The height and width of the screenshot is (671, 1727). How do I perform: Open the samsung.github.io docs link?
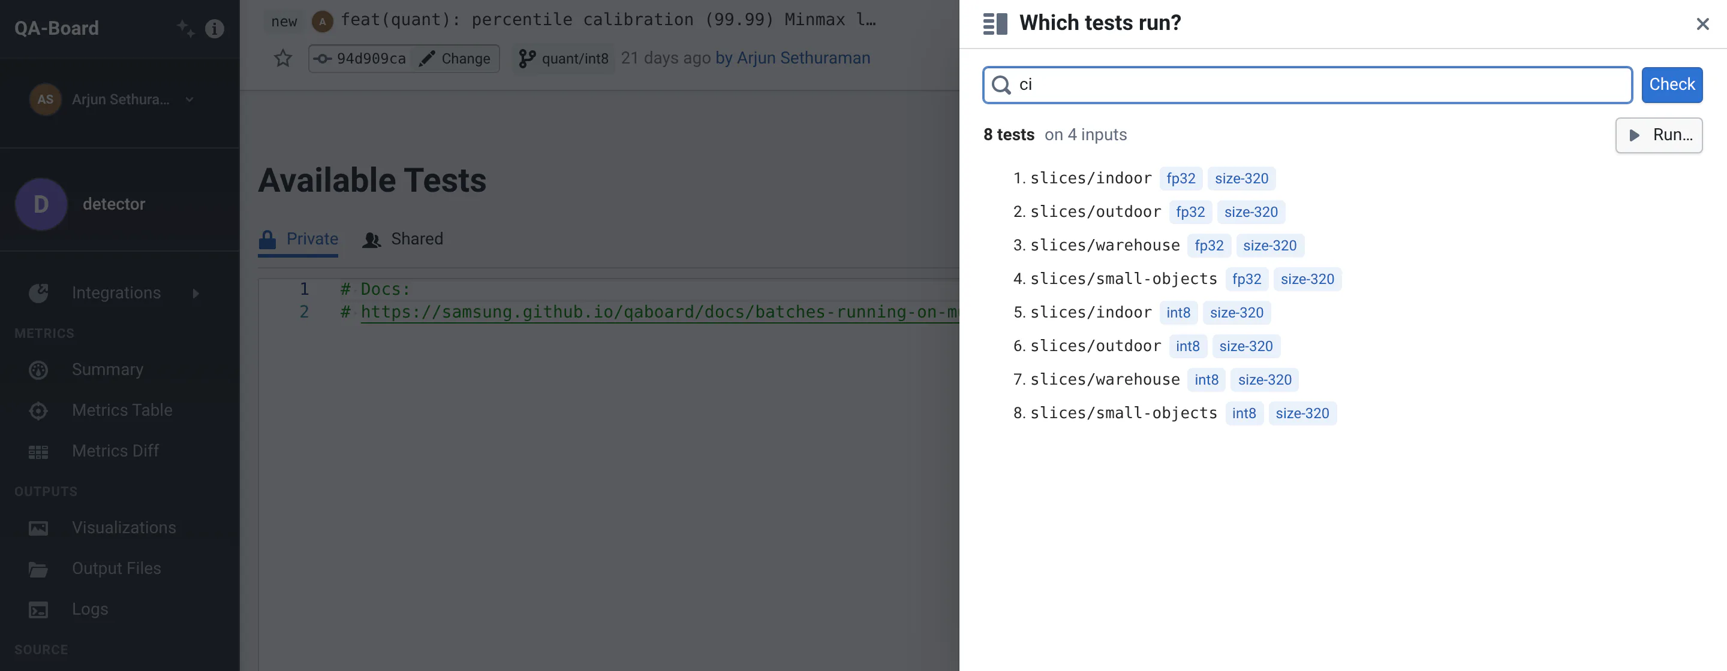pos(660,312)
